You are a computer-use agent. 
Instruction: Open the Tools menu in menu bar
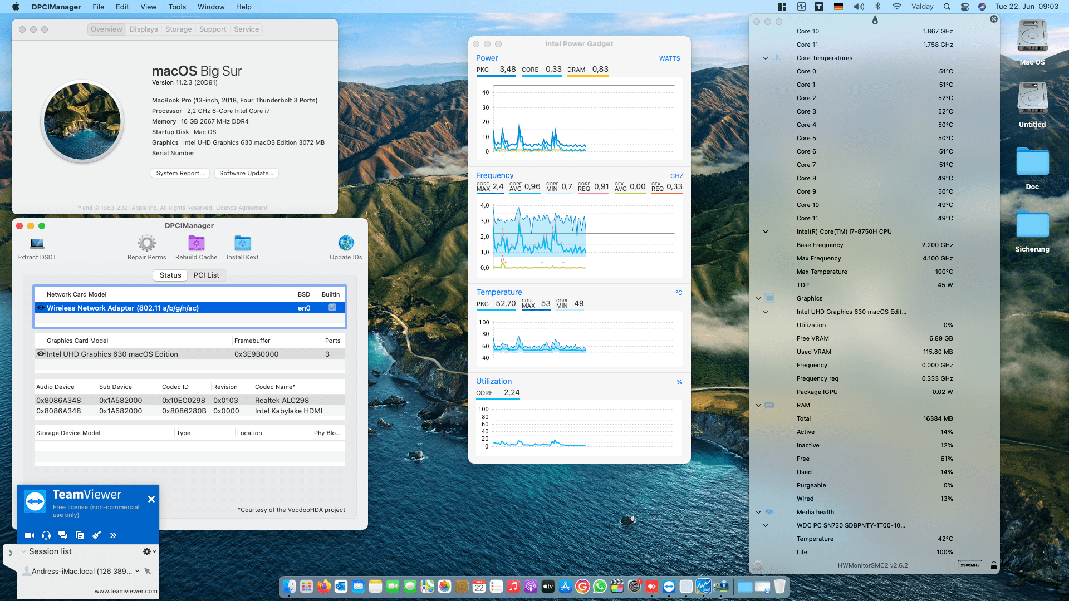coord(177,7)
